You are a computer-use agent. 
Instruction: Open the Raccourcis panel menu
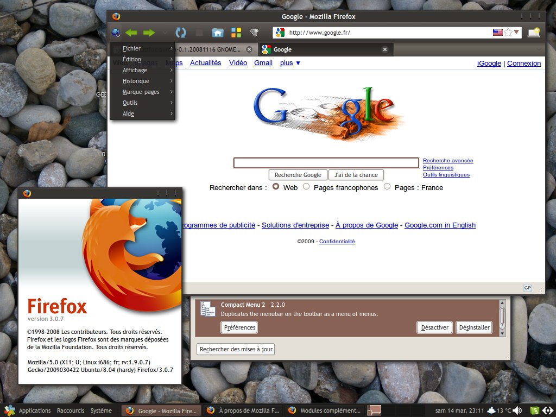pyautogui.click(x=71, y=410)
